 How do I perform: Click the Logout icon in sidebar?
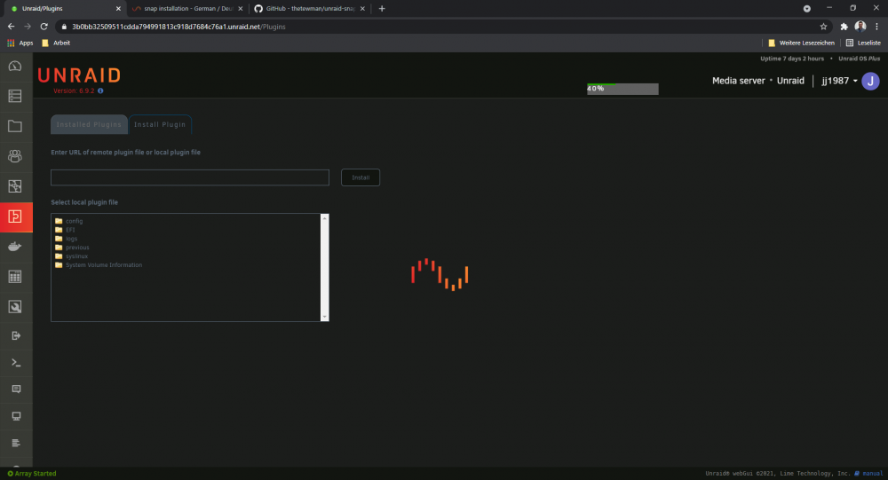click(16, 335)
